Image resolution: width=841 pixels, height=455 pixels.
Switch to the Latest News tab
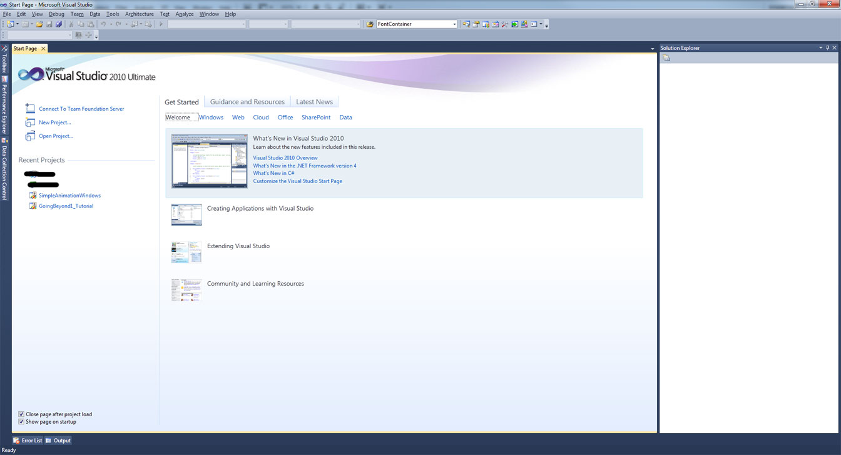[314, 102]
